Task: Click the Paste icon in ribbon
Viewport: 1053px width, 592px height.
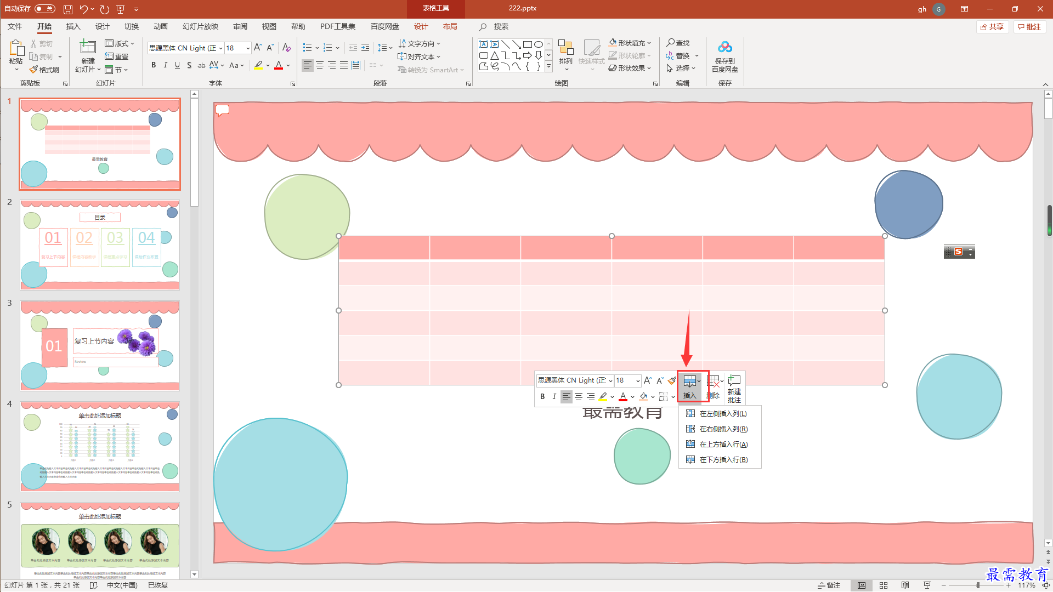Action: coord(16,48)
